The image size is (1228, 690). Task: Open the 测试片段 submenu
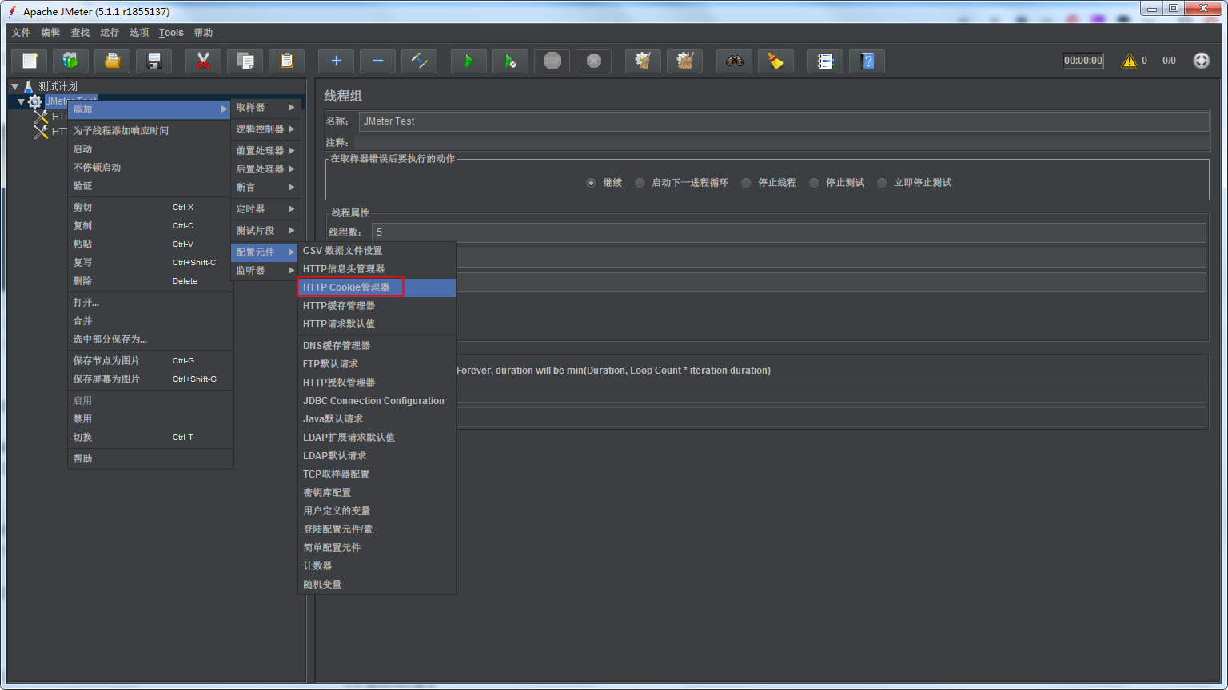tap(265, 231)
